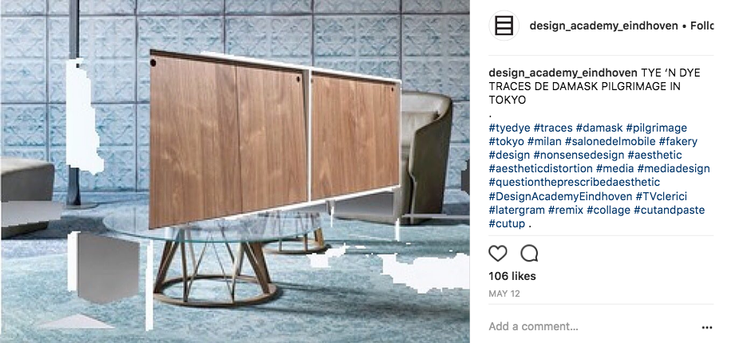Screen dimensions: 731x343
Task: Open the three-dot more options menu
Action: [x=707, y=328]
